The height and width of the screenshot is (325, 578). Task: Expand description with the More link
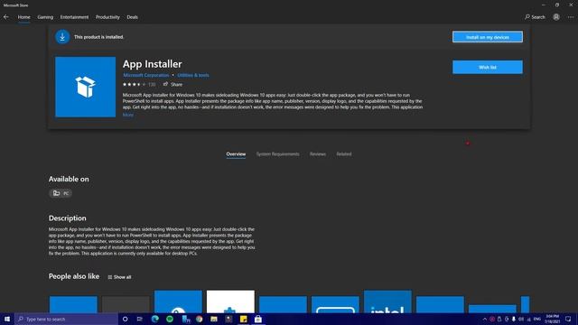pos(128,115)
